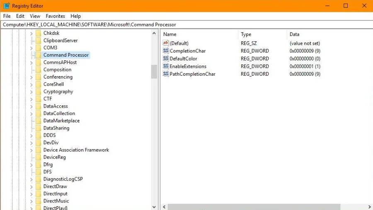Click the Command Processor folder icon
The height and width of the screenshot is (210, 373).
pos(38,55)
